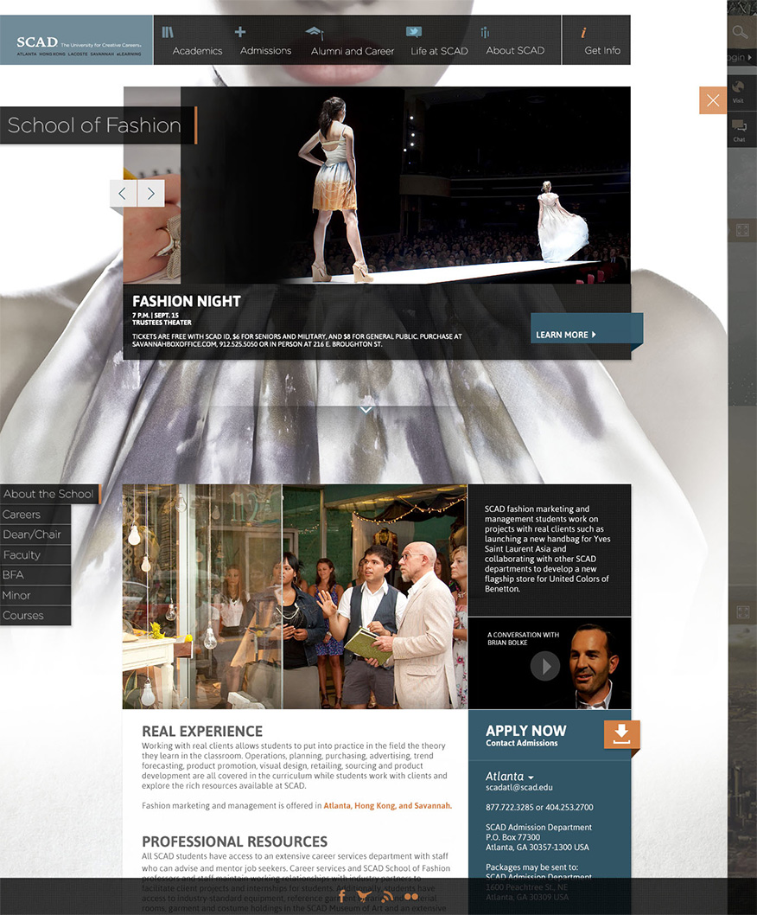Click the phone number 877.722.3285 or 404.253.2700

click(539, 808)
